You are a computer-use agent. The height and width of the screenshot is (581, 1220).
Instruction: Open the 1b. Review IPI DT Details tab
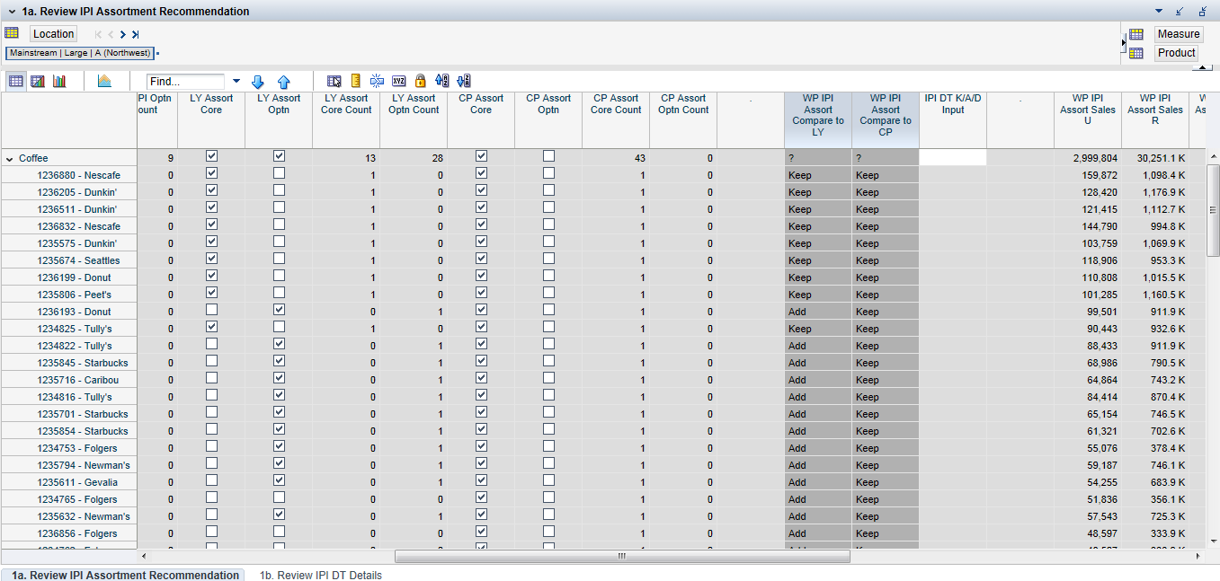click(x=320, y=575)
